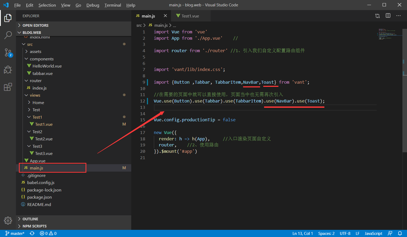Open the Search view in activity bar
The height and width of the screenshot is (237, 407).
(x=8, y=35)
